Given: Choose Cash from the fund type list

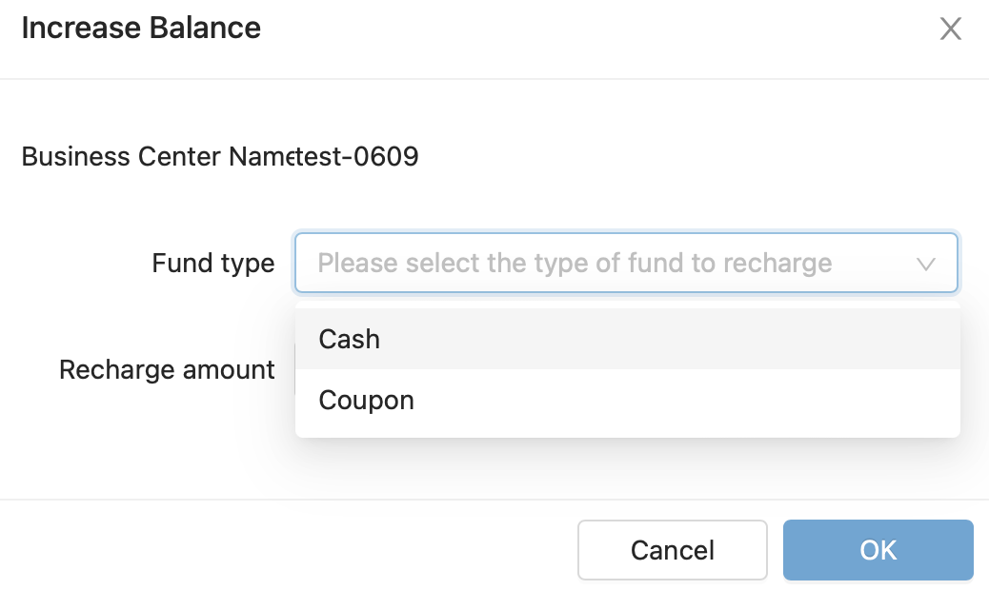Looking at the screenshot, I should (350, 339).
